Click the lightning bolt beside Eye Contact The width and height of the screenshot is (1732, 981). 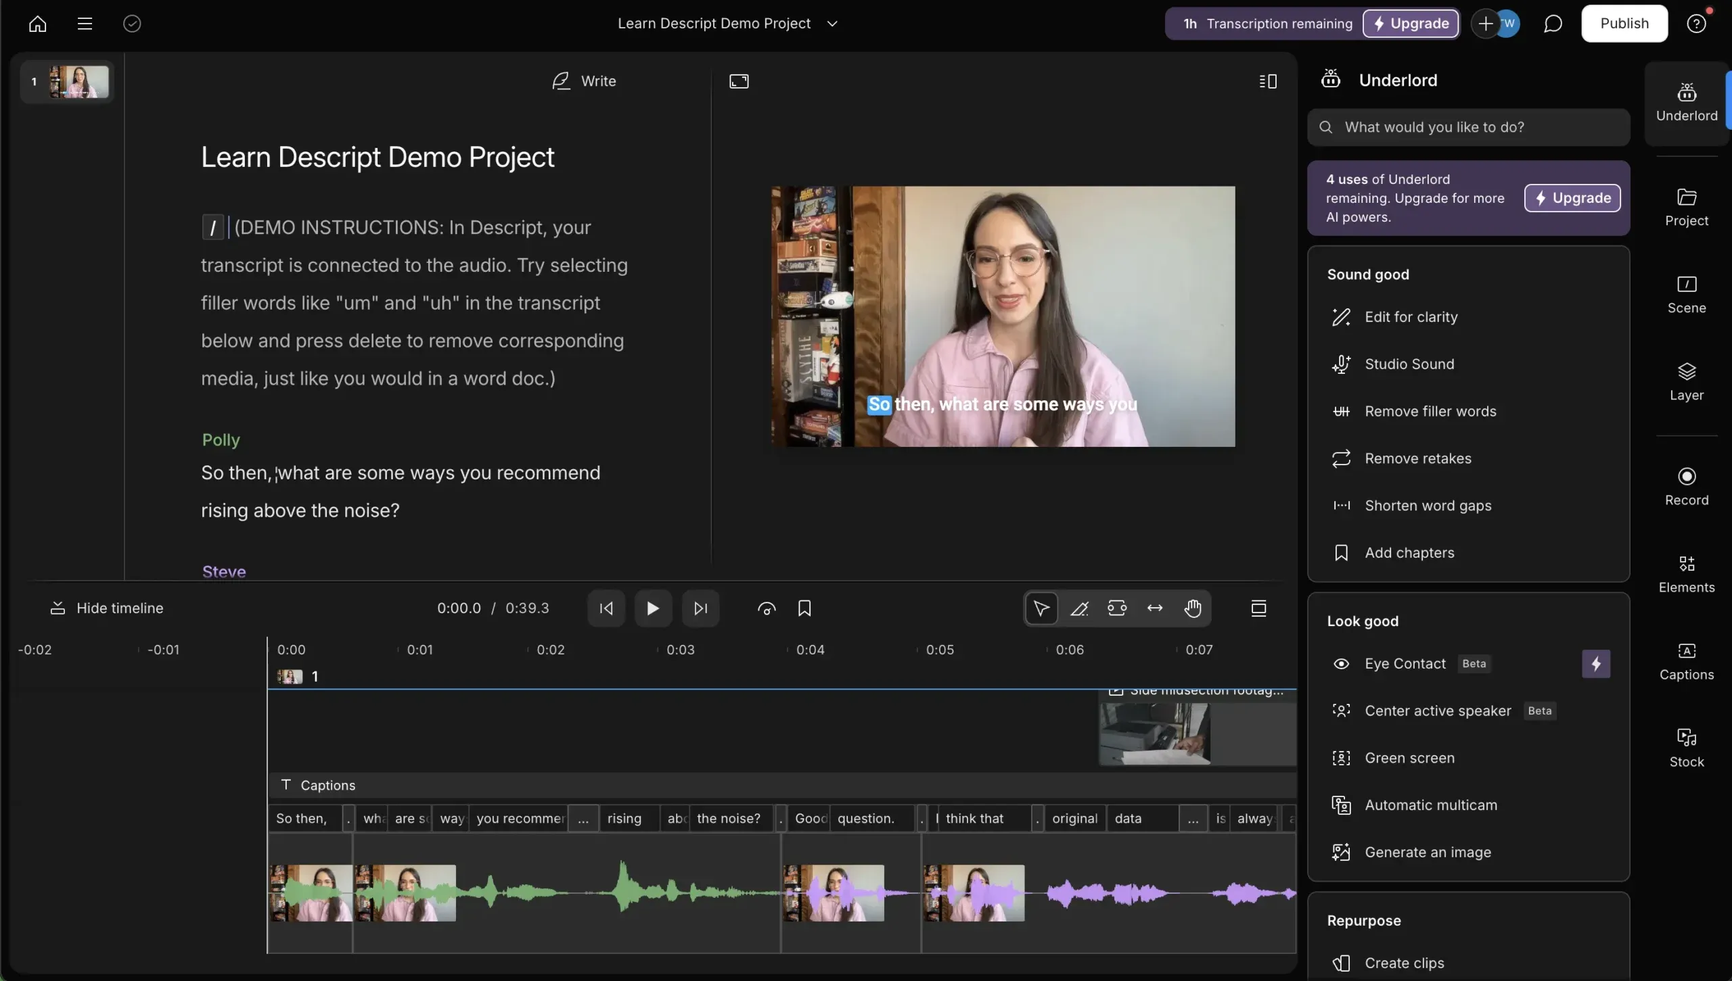(1596, 664)
